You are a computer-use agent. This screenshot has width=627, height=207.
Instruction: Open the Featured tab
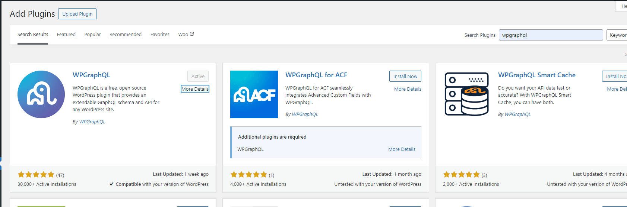coord(66,34)
